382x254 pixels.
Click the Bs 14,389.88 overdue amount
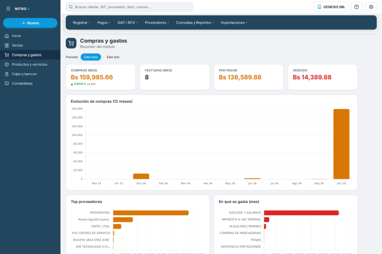tap(312, 77)
